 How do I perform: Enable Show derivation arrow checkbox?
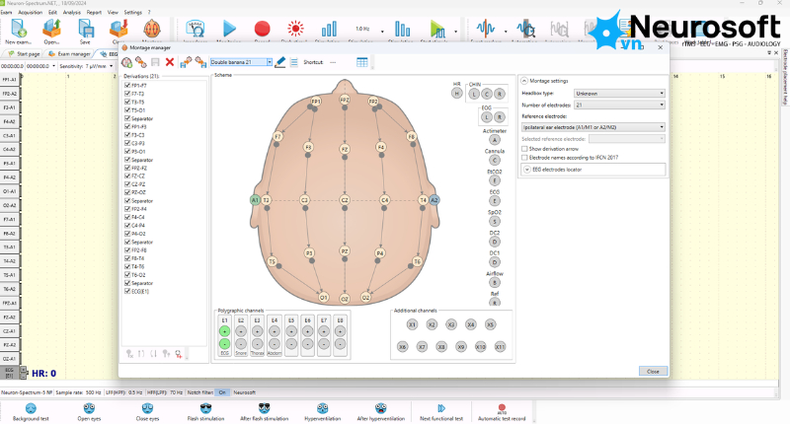click(x=524, y=149)
